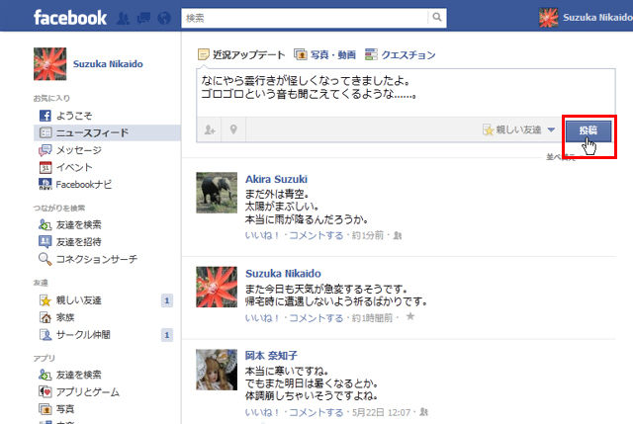Click star audience icon on Suzuka's post
This screenshot has height=424, width=633.
[410, 316]
